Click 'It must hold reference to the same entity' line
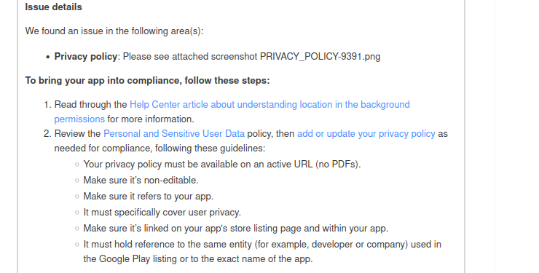The image size is (539, 273). point(262,245)
